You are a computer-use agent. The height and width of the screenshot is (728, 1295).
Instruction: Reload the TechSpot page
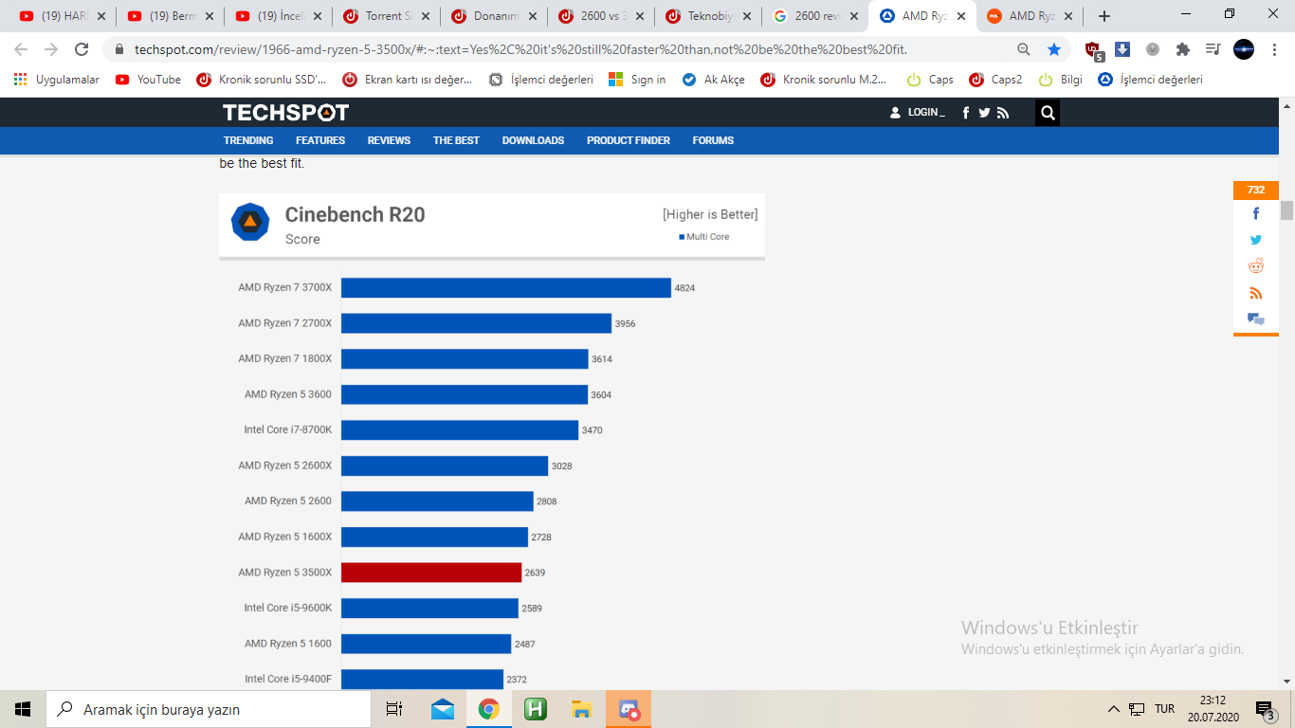coord(82,49)
